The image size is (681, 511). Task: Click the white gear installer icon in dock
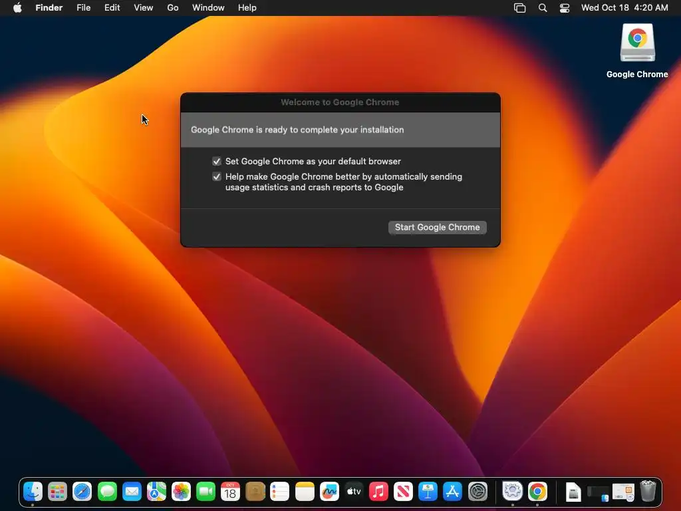(x=513, y=492)
